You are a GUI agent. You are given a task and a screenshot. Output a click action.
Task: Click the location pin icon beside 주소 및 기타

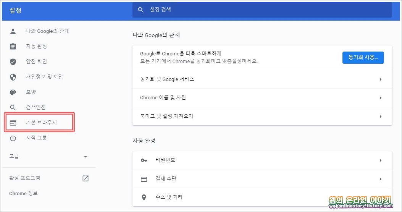tap(144, 197)
